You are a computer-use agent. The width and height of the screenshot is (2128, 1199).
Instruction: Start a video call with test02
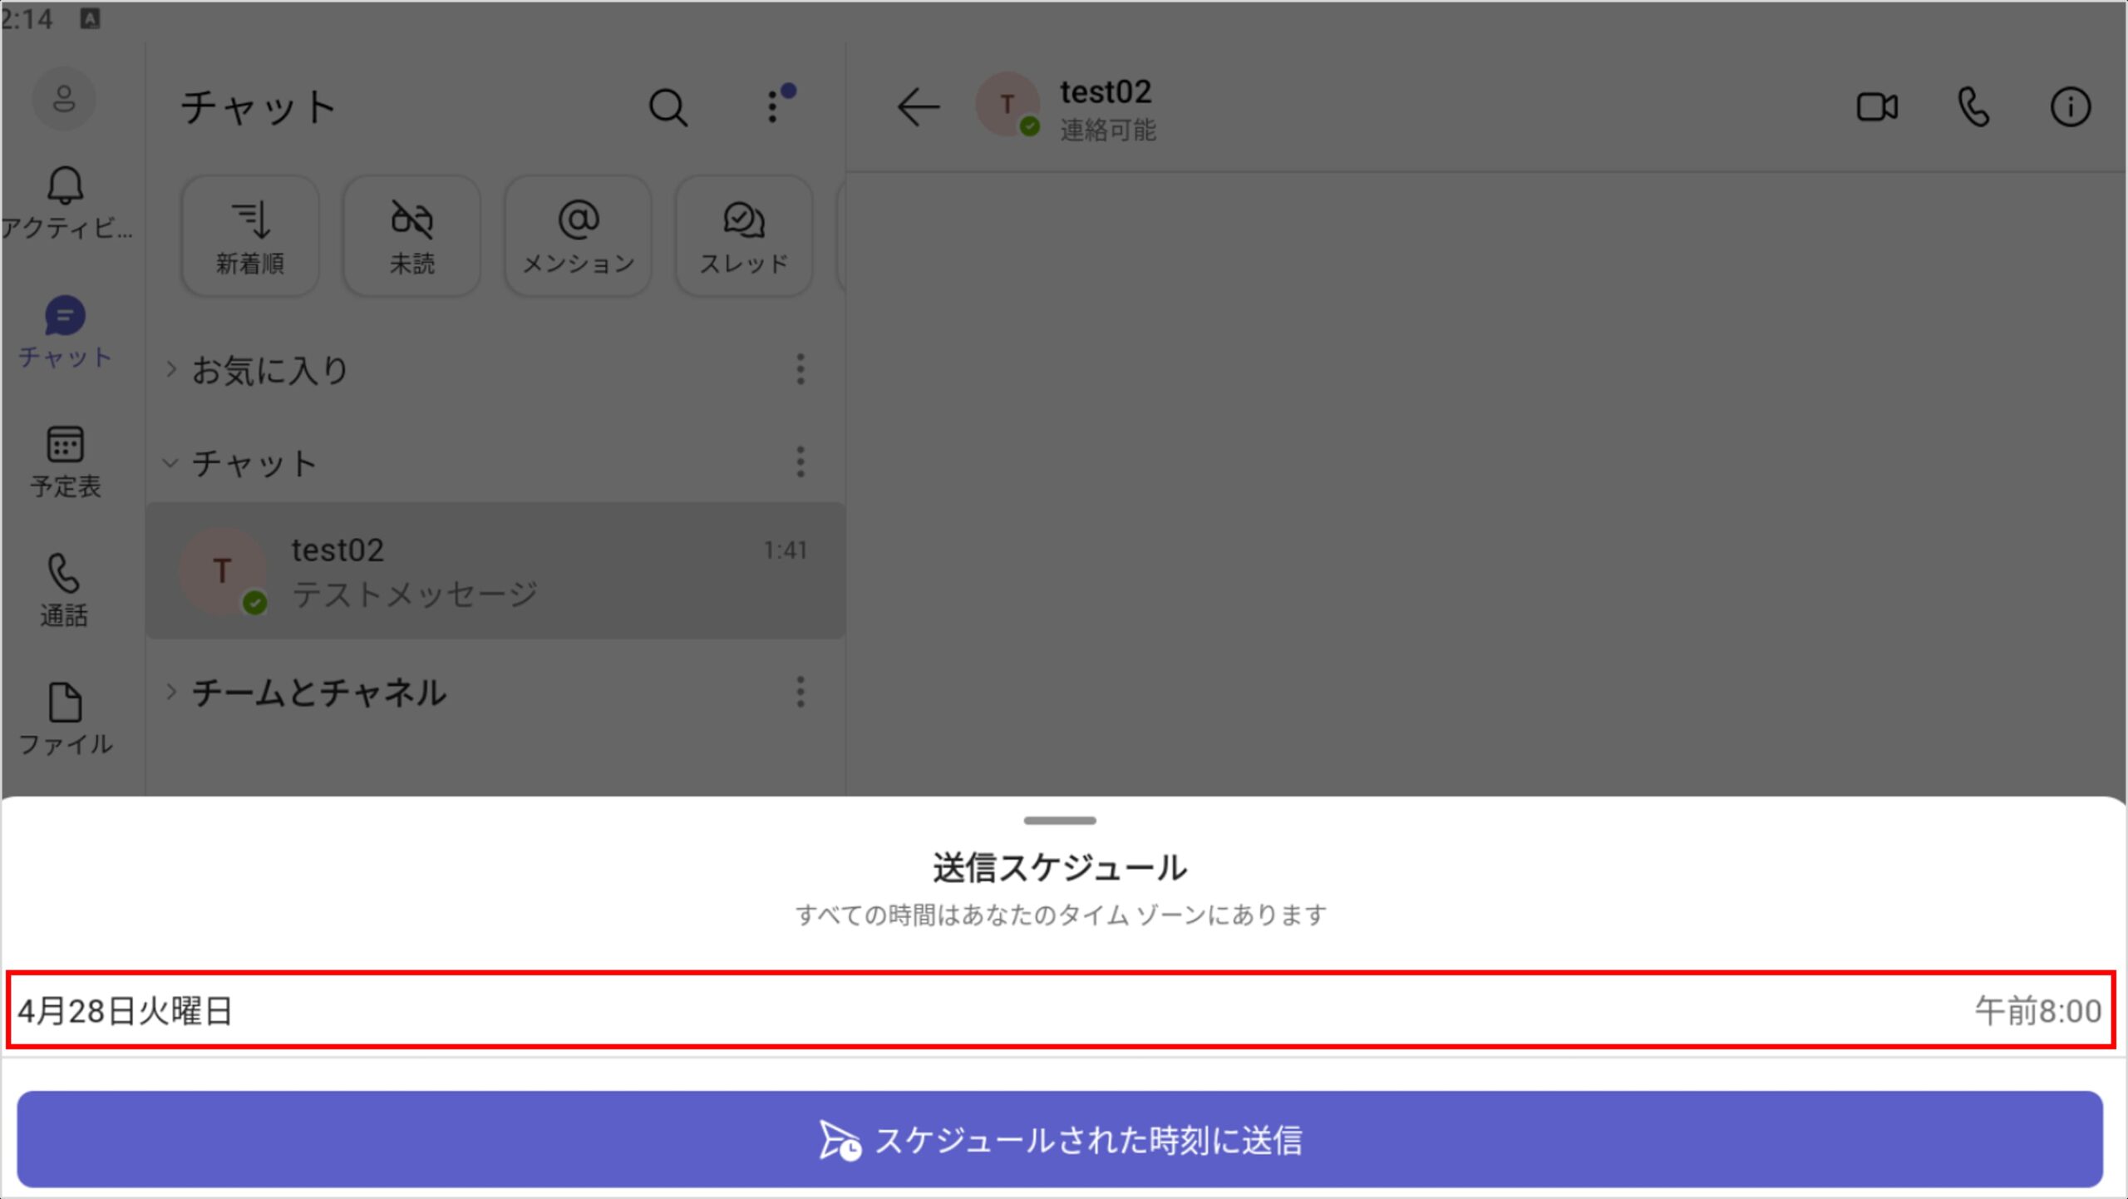click(1876, 107)
